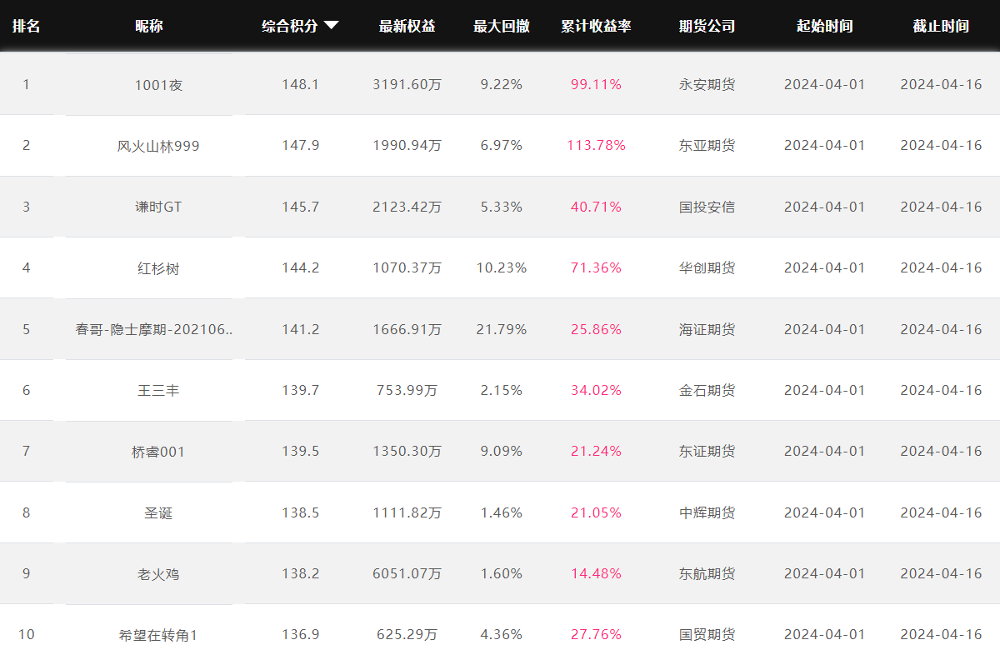1000x665 pixels.
Task: Open trader 1001夜 profile
Action: pos(158,85)
